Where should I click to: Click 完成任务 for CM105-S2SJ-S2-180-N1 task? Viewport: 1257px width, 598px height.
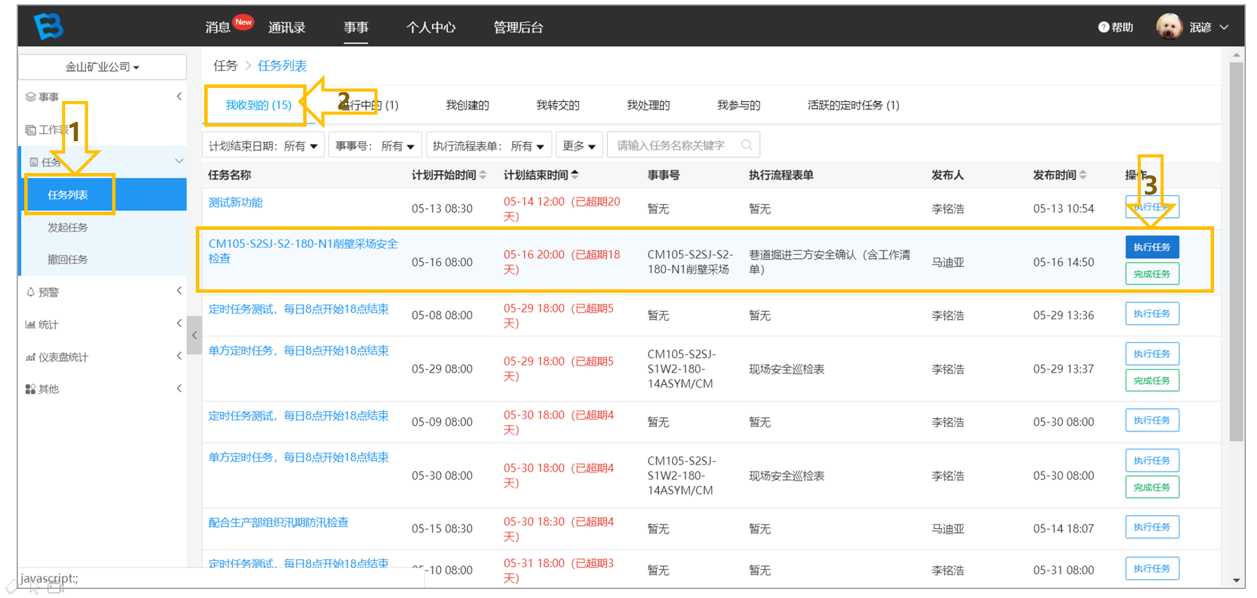coord(1152,274)
